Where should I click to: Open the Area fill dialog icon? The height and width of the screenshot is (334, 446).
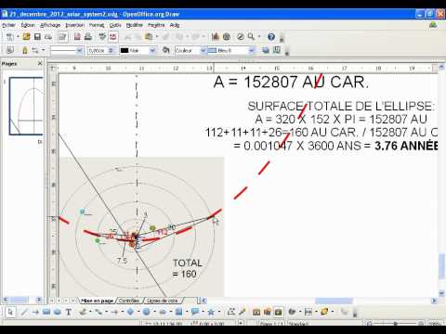(x=166, y=50)
